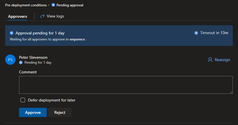Approve the pending deployment
The width and height of the screenshot is (238, 125).
(33, 112)
